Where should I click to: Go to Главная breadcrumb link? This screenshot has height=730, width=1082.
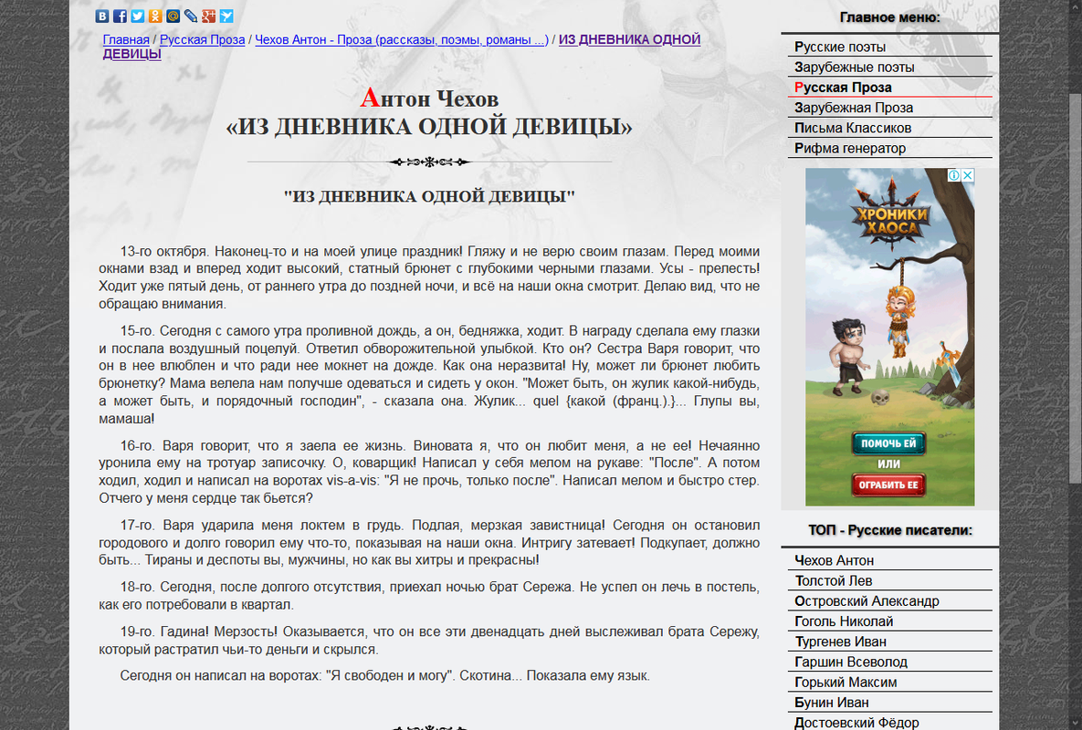pyautogui.click(x=126, y=40)
